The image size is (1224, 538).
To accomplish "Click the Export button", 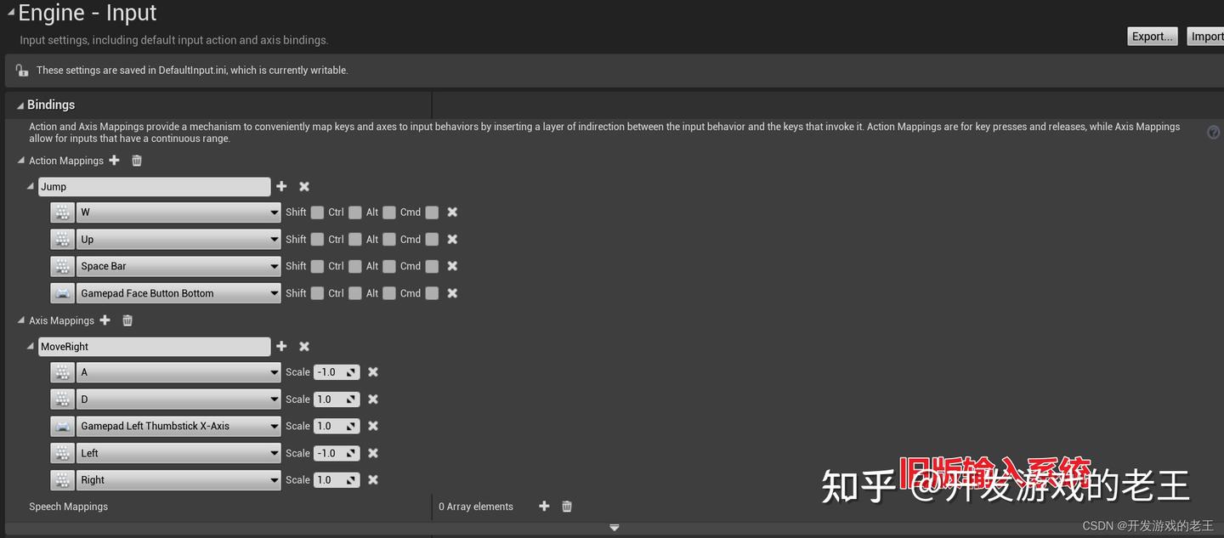I will [1152, 36].
